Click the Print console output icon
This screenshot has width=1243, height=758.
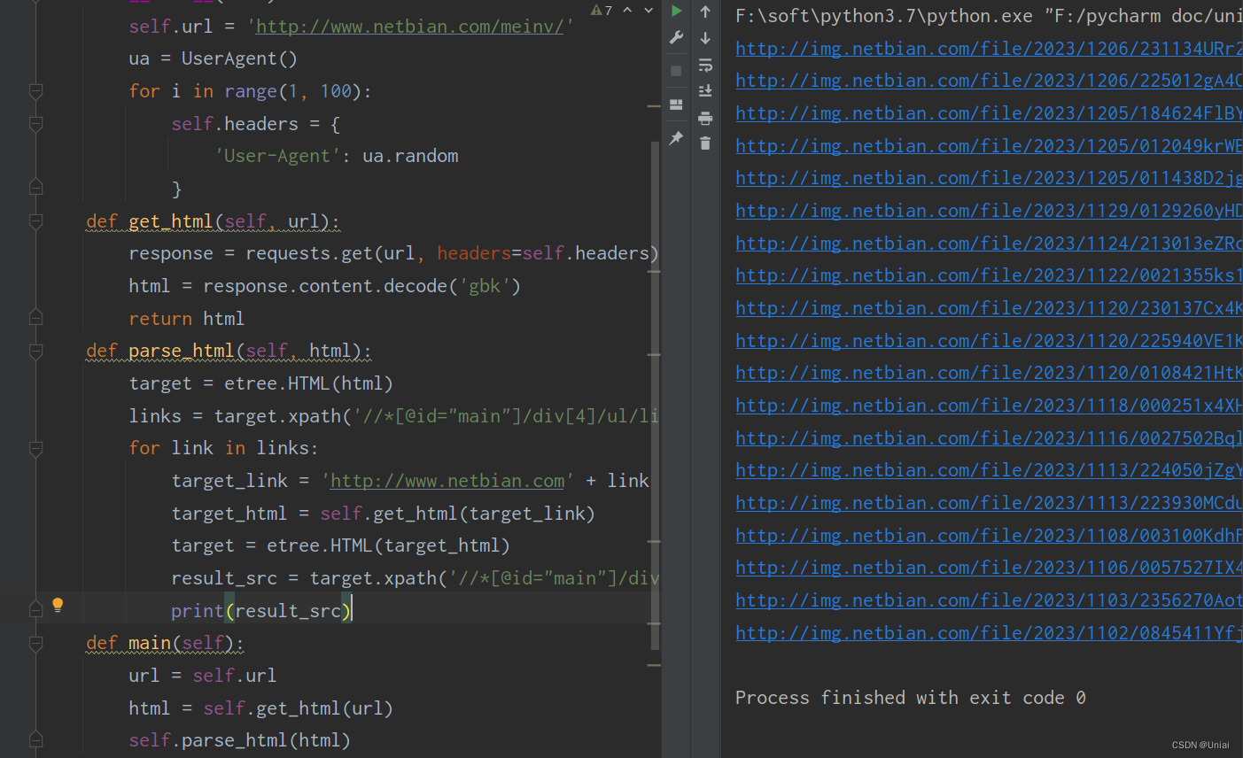pyautogui.click(x=705, y=118)
